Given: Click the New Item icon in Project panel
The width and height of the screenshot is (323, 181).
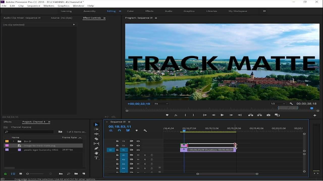Looking at the screenshot, I should point(84,174).
